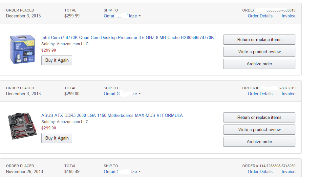320x177 pixels.
Task: Archive the ASUS motherboard order
Action: [x=259, y=142]
